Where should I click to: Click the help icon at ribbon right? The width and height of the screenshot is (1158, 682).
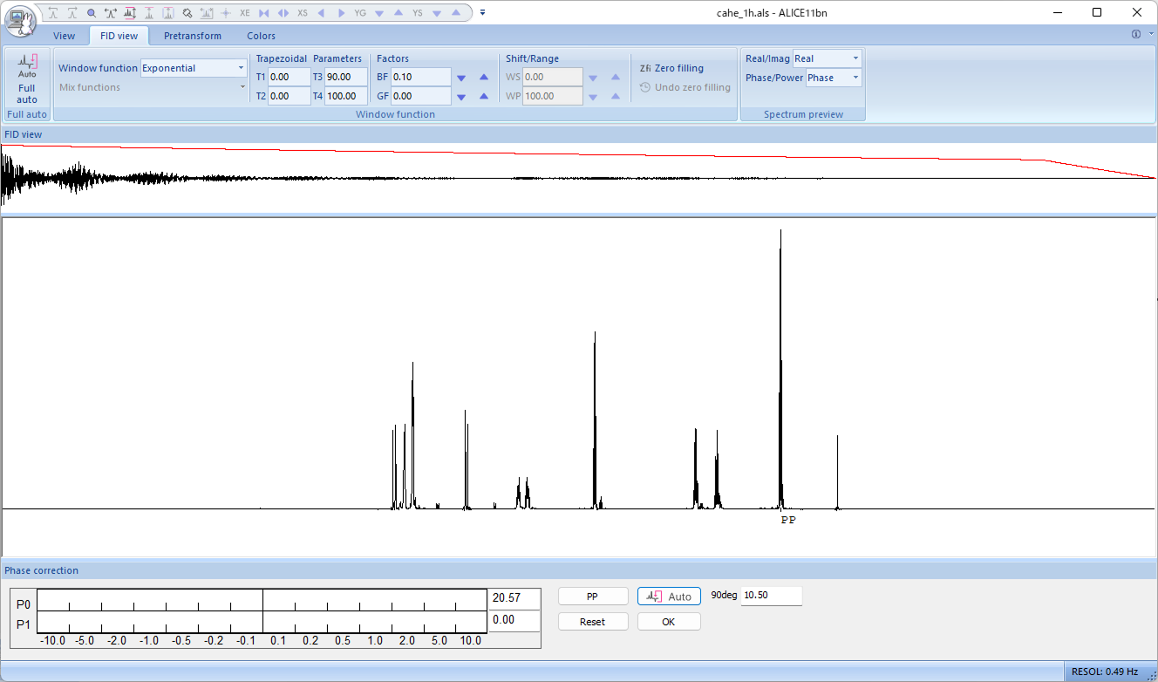point(1136,35)
